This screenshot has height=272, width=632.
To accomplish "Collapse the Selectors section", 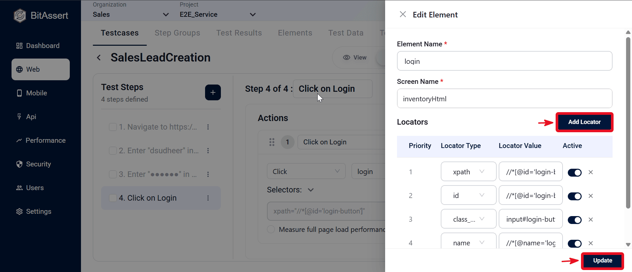I will click(x=311, y=190).
